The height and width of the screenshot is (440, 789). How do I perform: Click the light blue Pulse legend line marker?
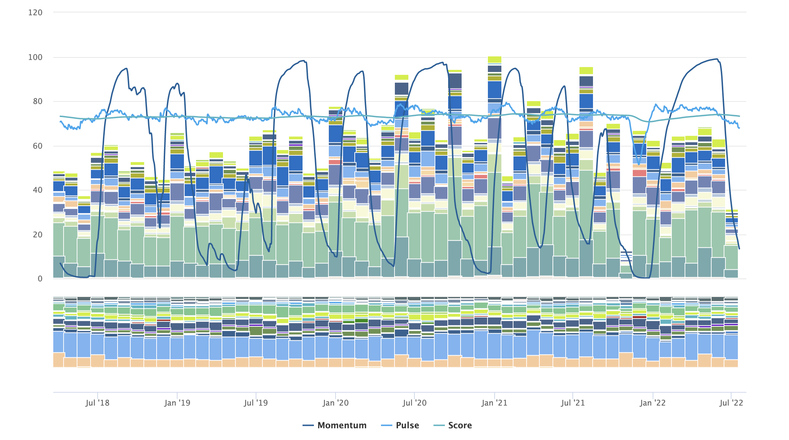386,425
